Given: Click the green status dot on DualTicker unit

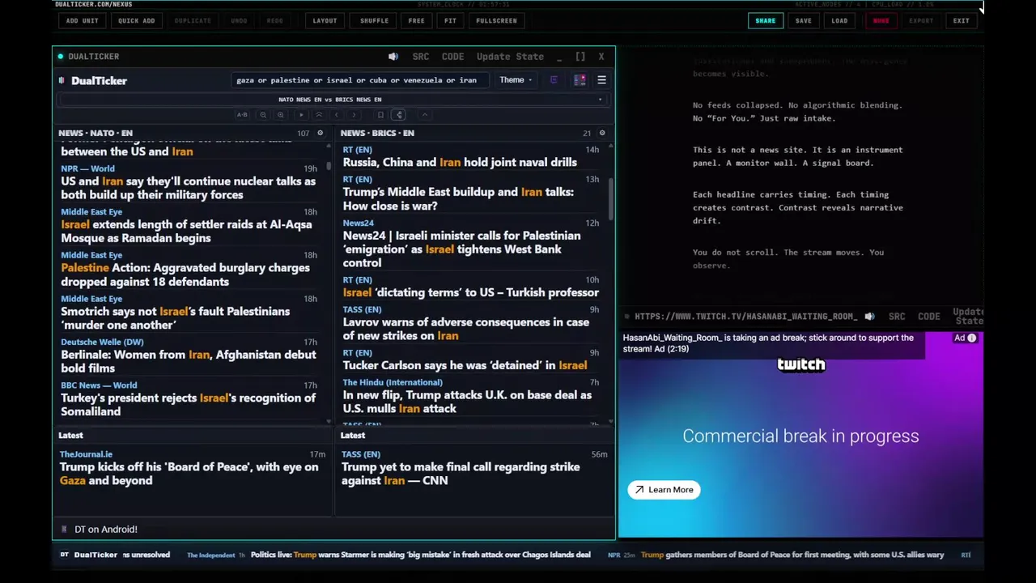Looking at the screenshot, I should pyautogui.click(x=60, y=57).
